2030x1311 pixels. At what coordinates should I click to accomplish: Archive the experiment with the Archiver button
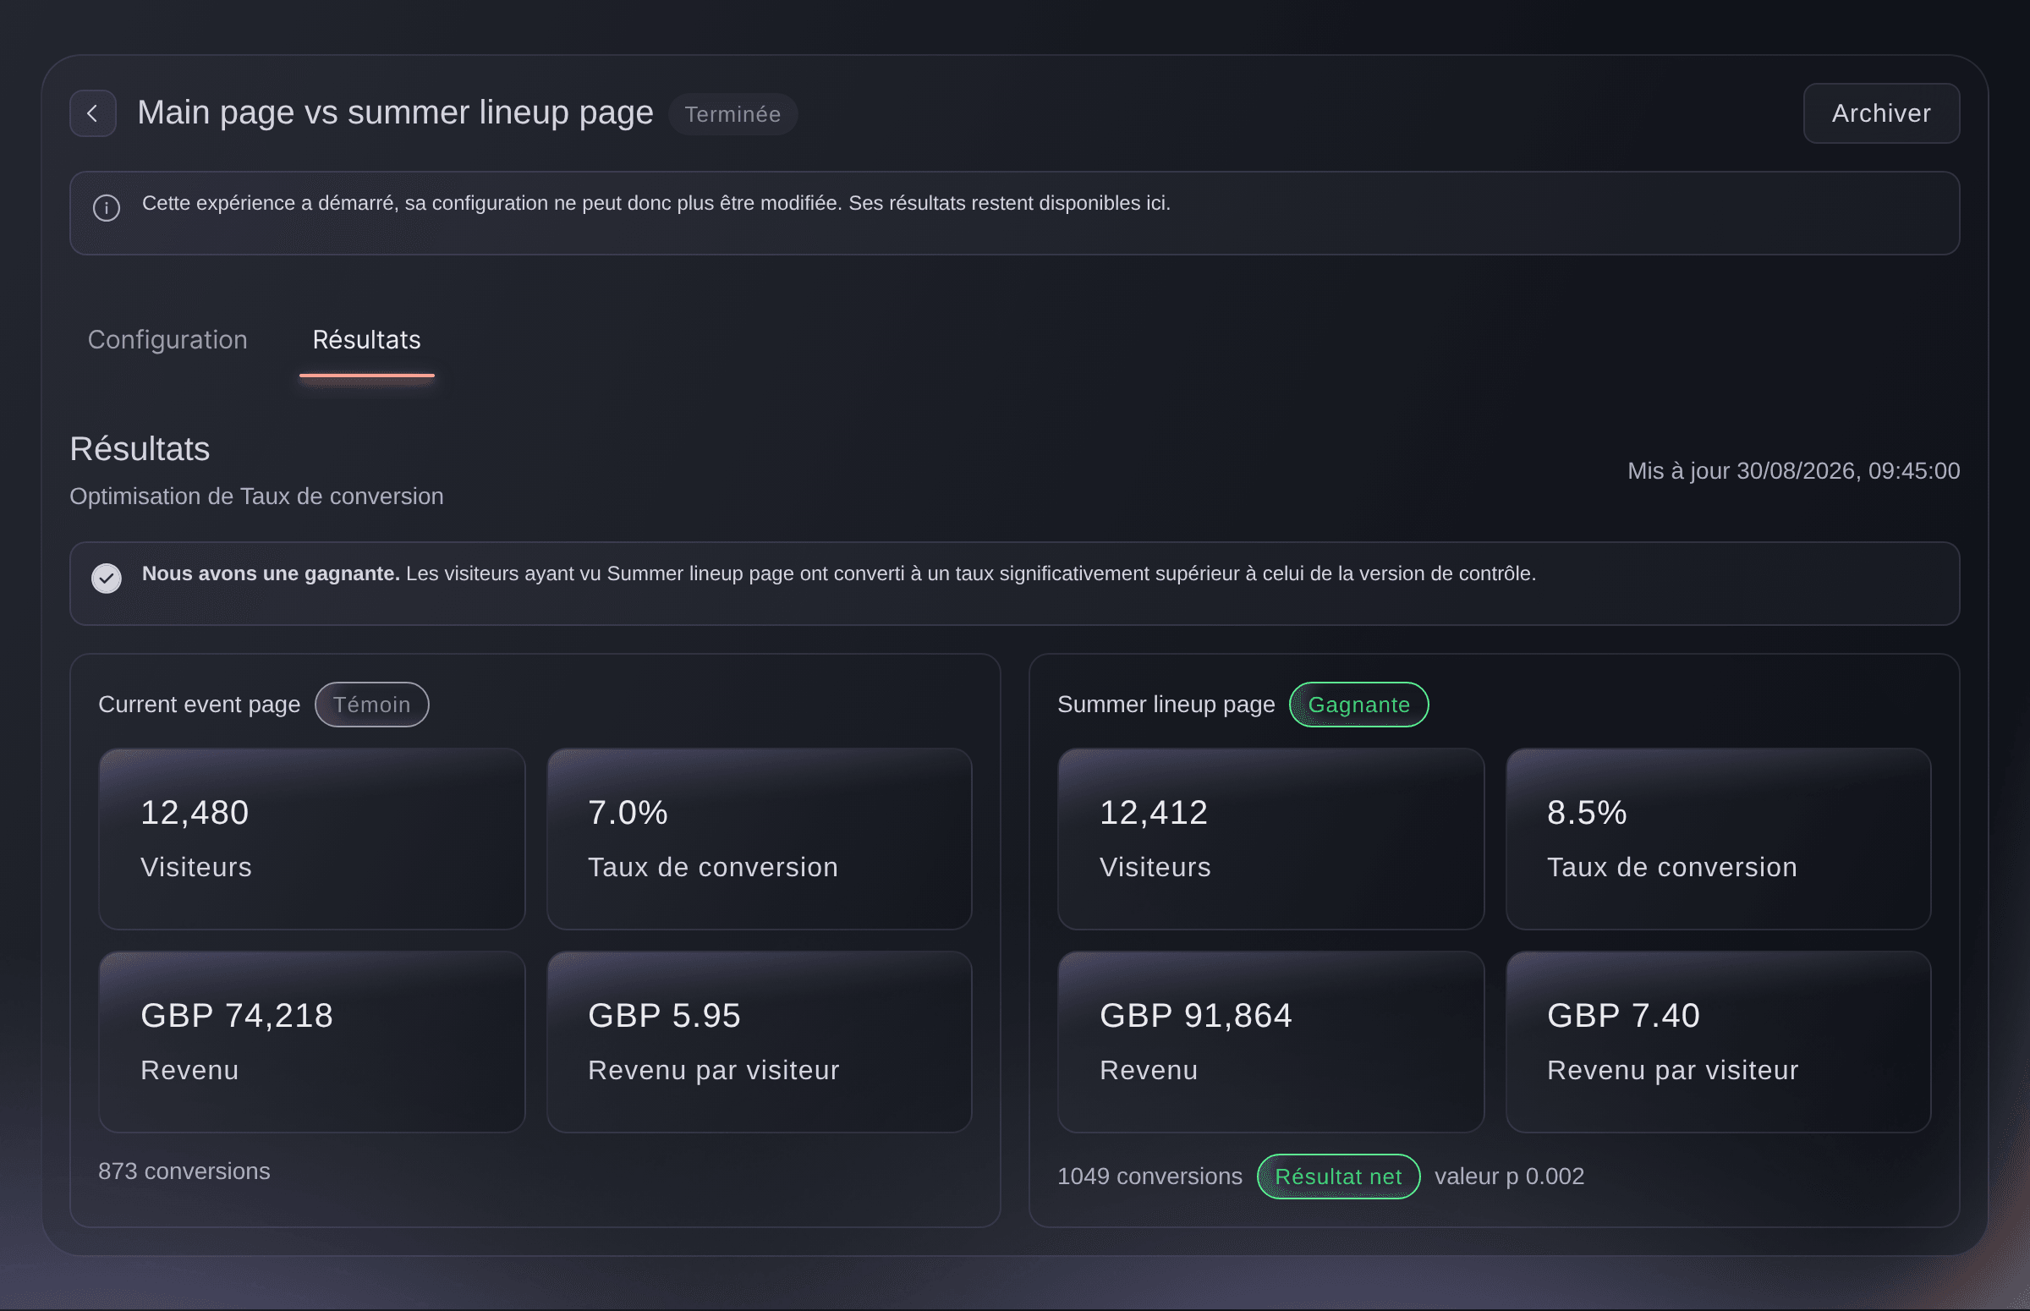1881,113
